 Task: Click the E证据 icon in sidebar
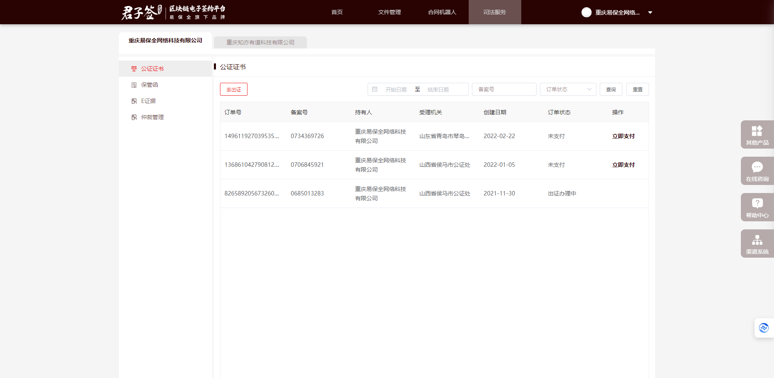coord(134,101)
